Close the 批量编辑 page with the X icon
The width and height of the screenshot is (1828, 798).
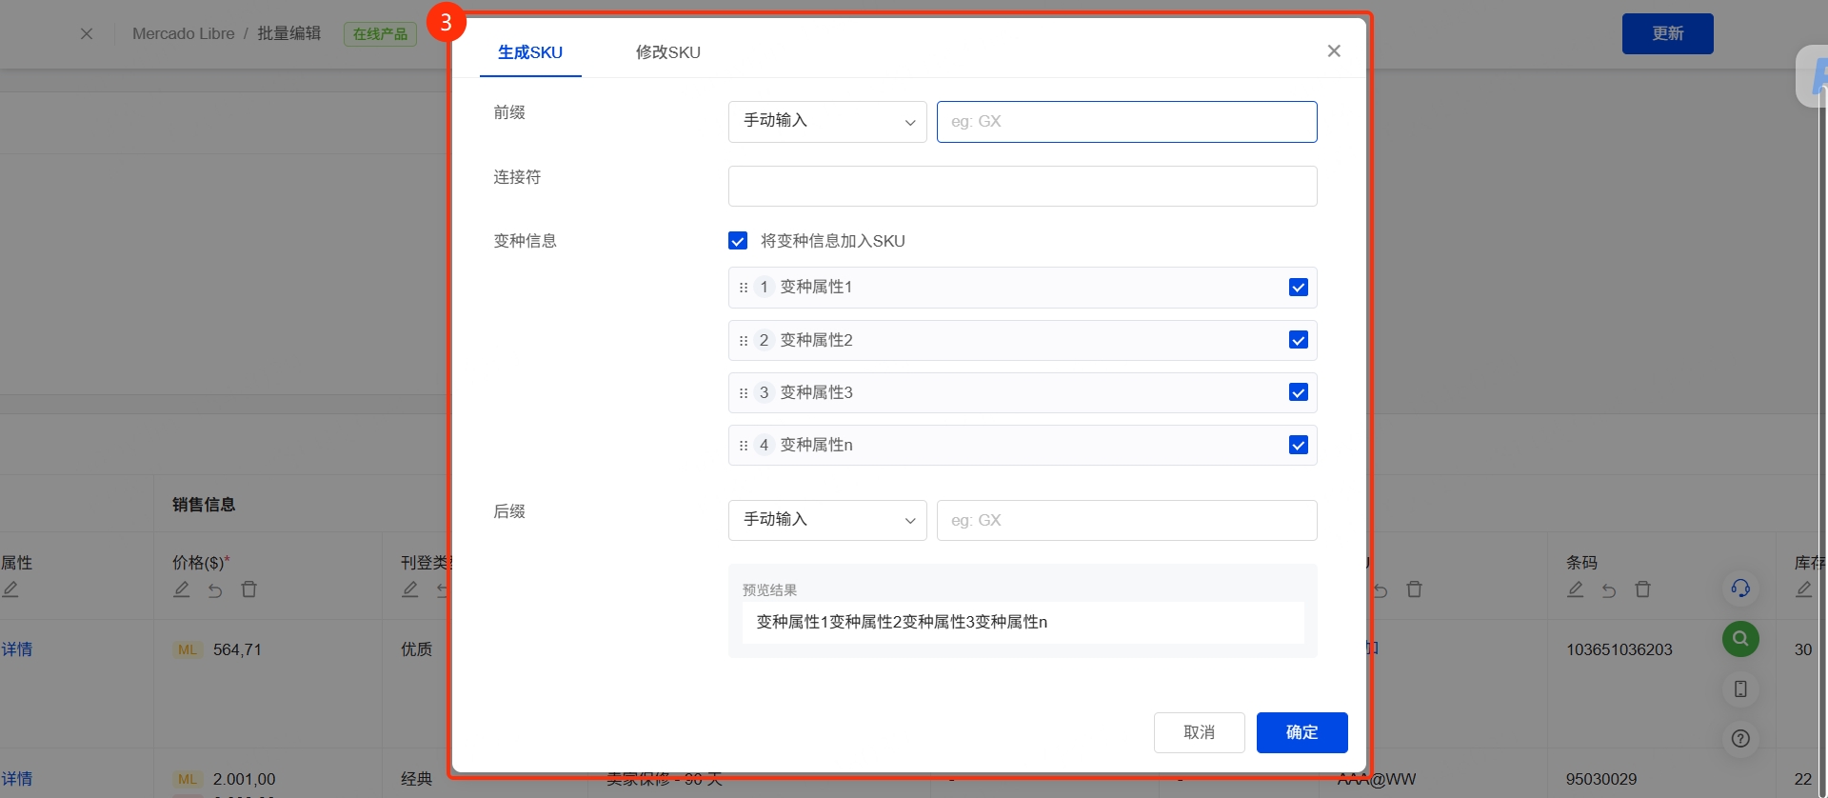tap(87, 33)
